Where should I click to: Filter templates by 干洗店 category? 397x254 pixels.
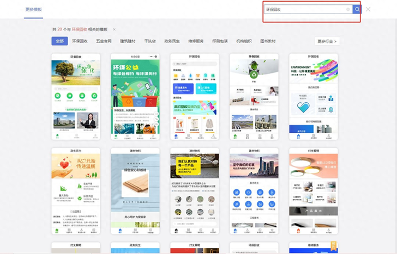(150, 41)
